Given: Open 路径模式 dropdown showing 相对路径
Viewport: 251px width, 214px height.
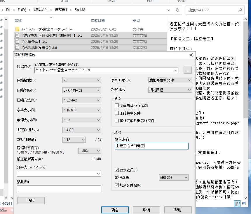Looking at the screenshot, I should point(170,90).
